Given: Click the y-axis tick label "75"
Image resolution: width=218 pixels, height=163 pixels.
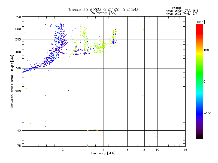Looking at the screenshot, I should tap(19, 146).
